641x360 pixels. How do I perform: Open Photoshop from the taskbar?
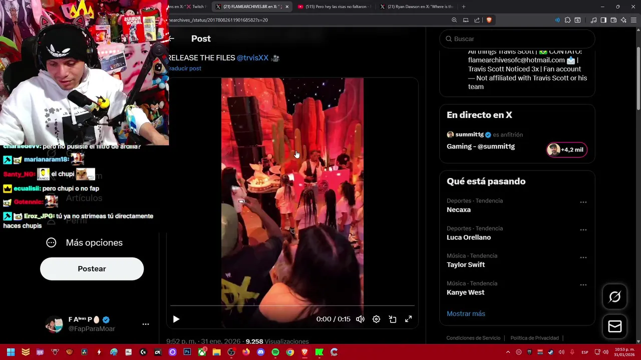tap(187, 352)
